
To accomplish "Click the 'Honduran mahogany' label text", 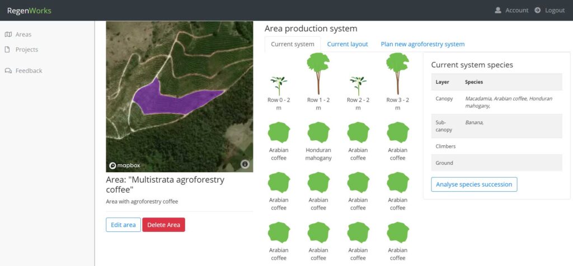I will [318, 154].
